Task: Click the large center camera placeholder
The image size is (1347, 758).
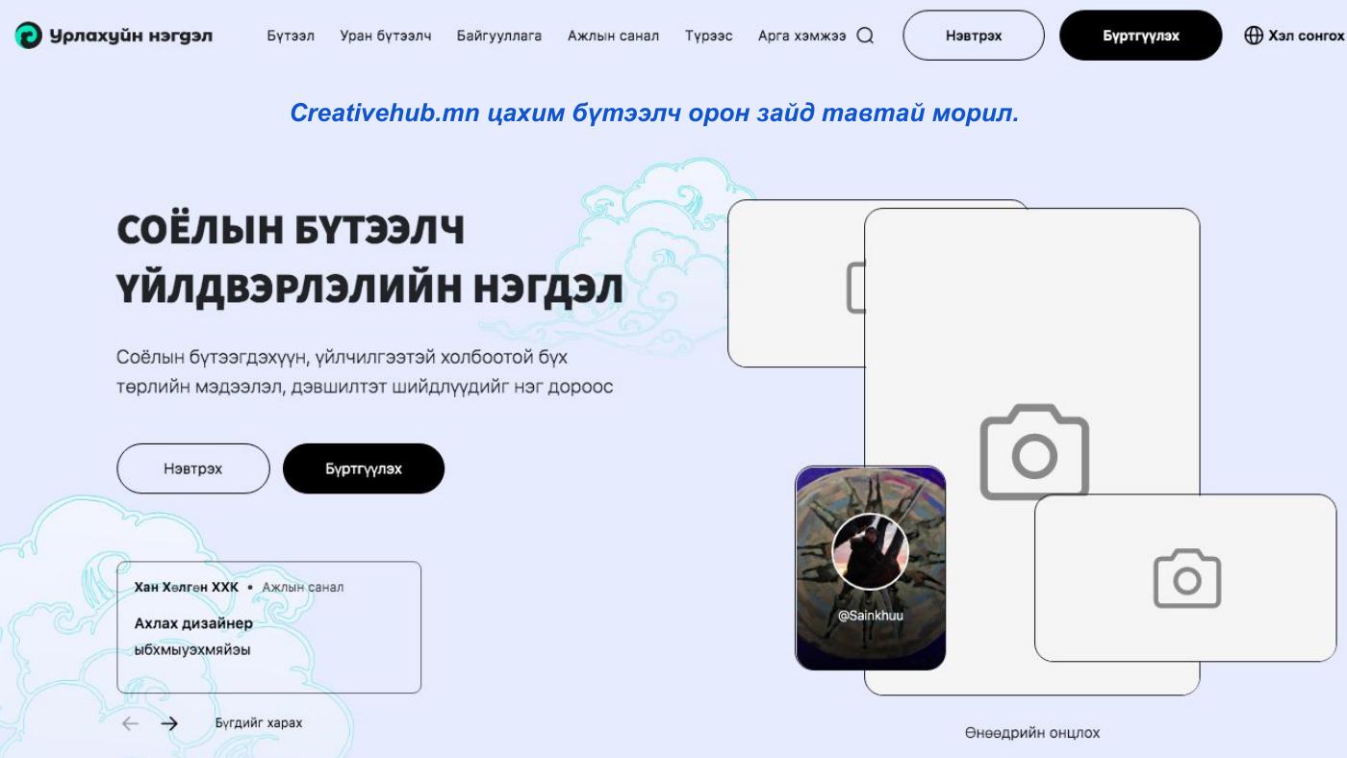Action: 1034,451
